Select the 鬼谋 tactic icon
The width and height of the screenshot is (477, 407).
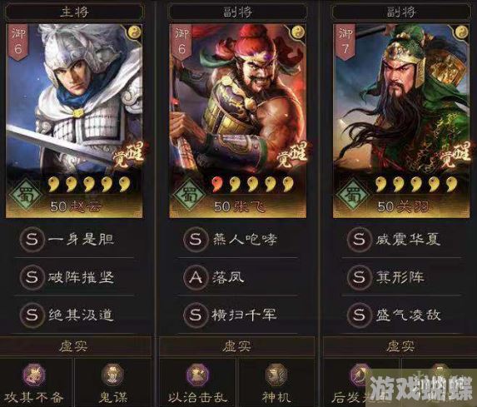(x=112, y=375)
